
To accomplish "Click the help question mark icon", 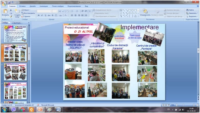I will coord(197,6).
